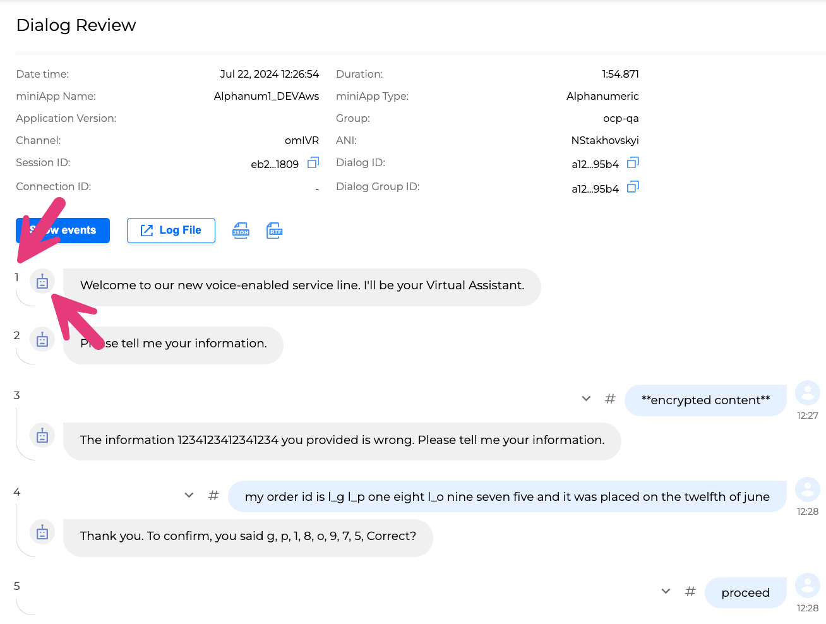Image resolution: width=826 pixels, height=624 pixels.
Task: Click bot icon beside 'Thank you' confirmation
Action: 42,532
